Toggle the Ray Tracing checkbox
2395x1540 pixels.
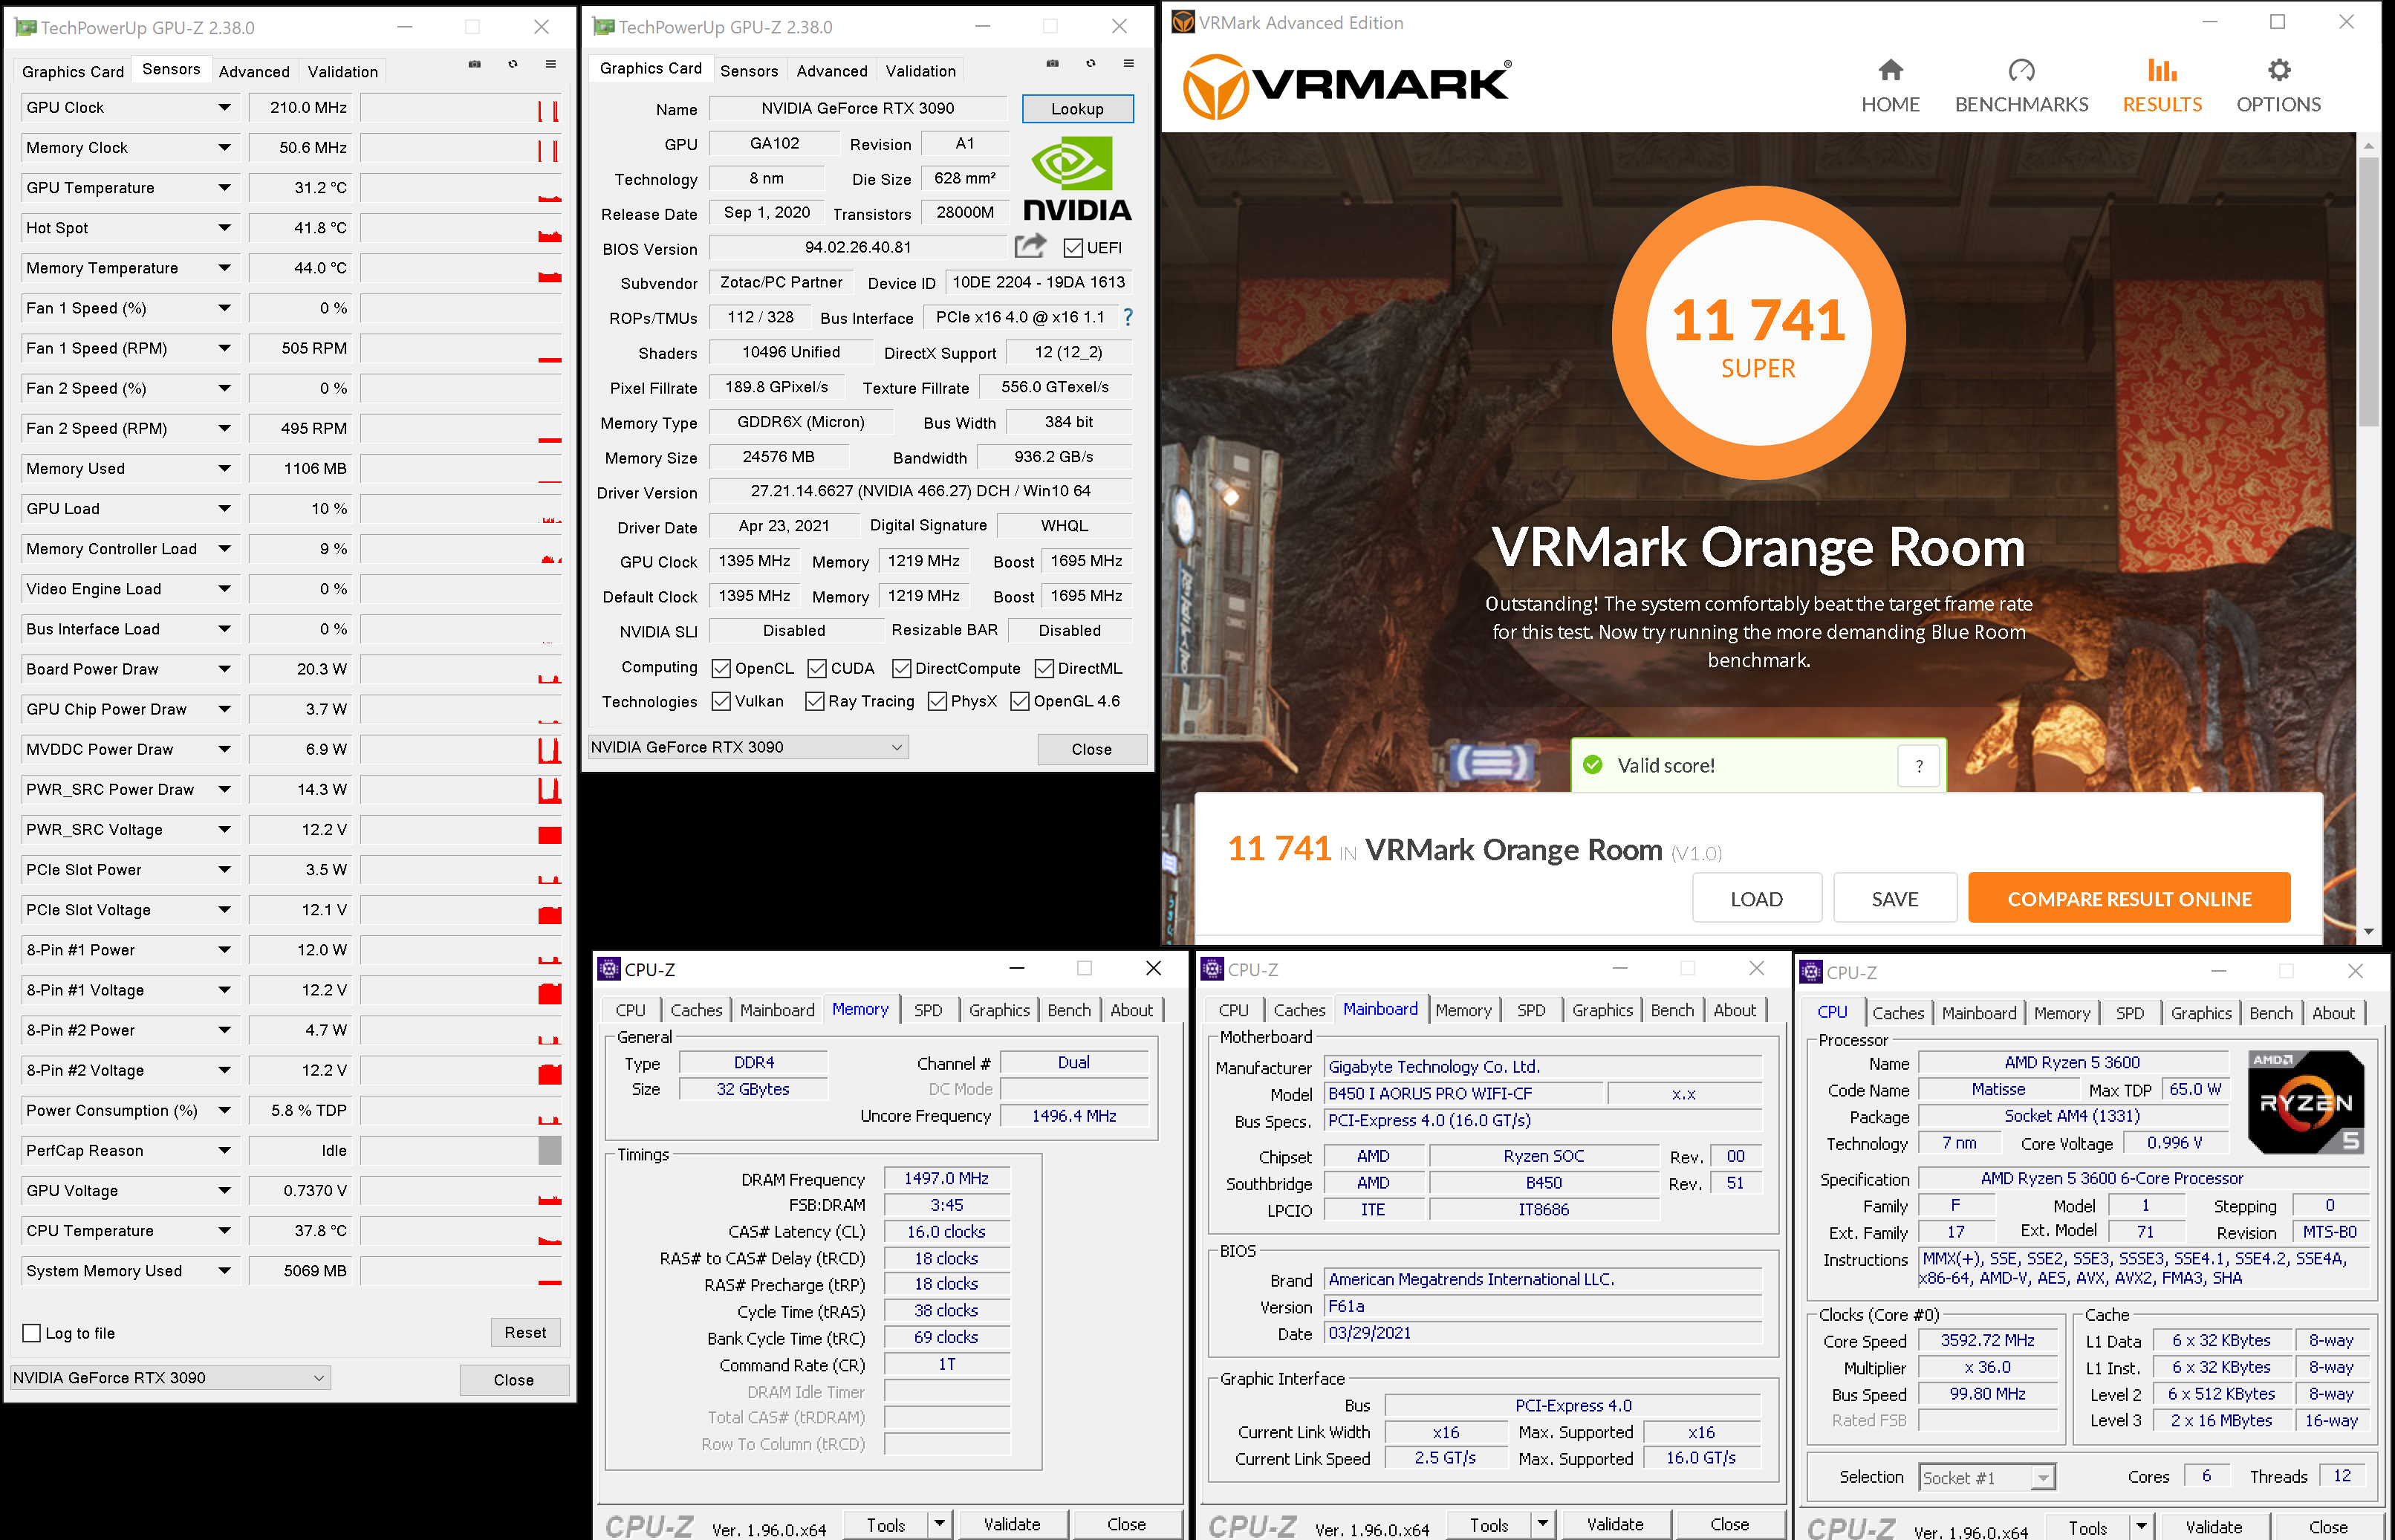pos(815,701)
